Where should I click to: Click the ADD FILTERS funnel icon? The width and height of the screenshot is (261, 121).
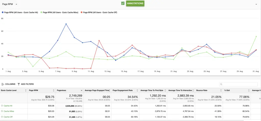[x=19, y=84]
